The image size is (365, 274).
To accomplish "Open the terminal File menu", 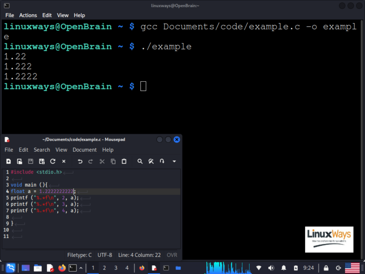I will [x=10, y=15].
